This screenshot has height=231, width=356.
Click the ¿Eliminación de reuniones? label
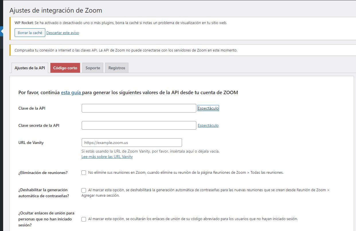point(43,173)
